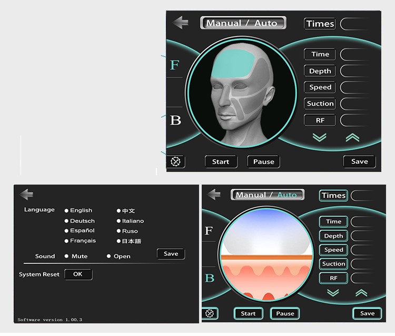Choose the Mute sound option
Viewport: 395px width, 336px height.
pyautogui.click(x=66, y=256)
